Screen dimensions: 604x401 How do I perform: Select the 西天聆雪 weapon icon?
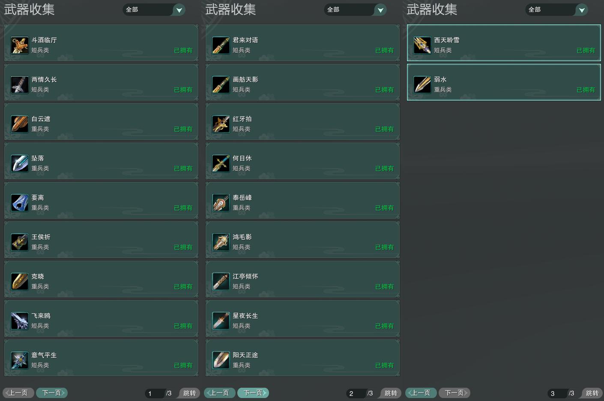(x=422, y=45)
